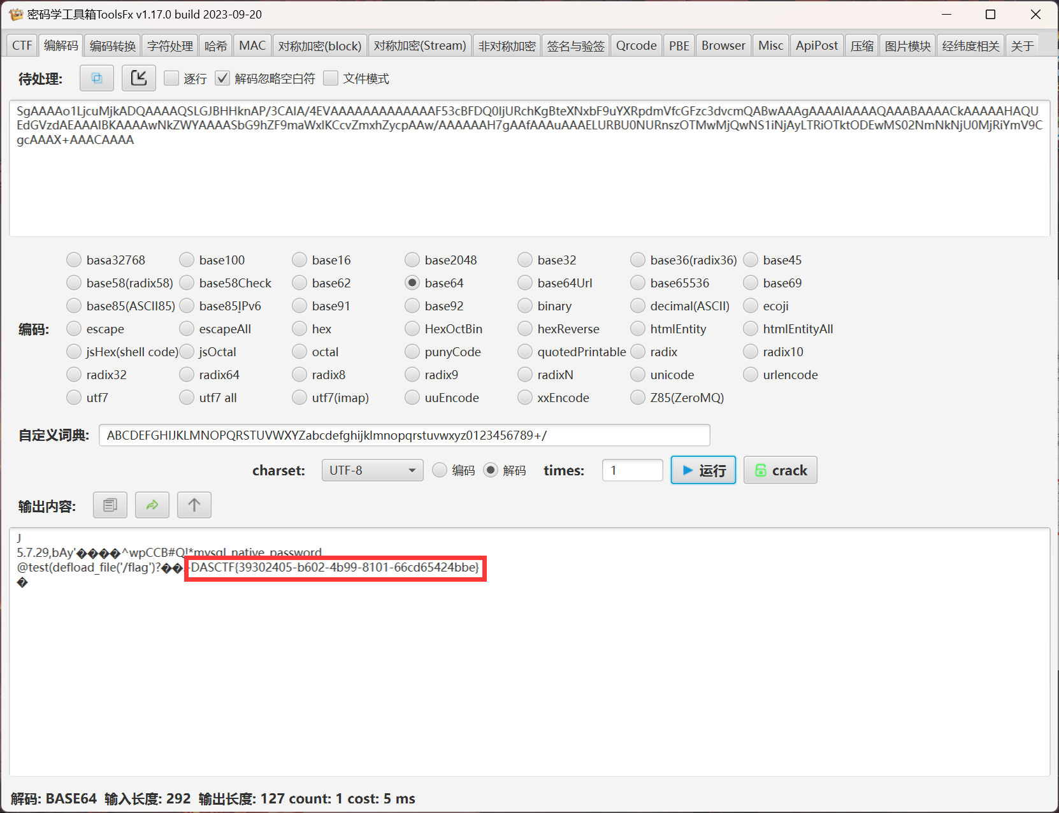Click the 运行 run button
Screen dimensions: 1059x813
pos(703,470)
